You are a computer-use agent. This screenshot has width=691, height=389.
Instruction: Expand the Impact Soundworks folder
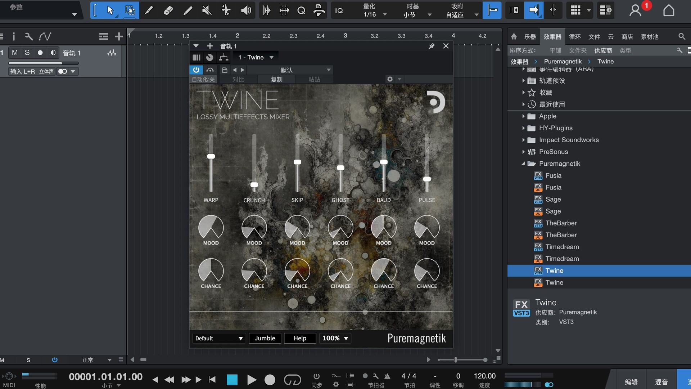[x=523, y=140]
